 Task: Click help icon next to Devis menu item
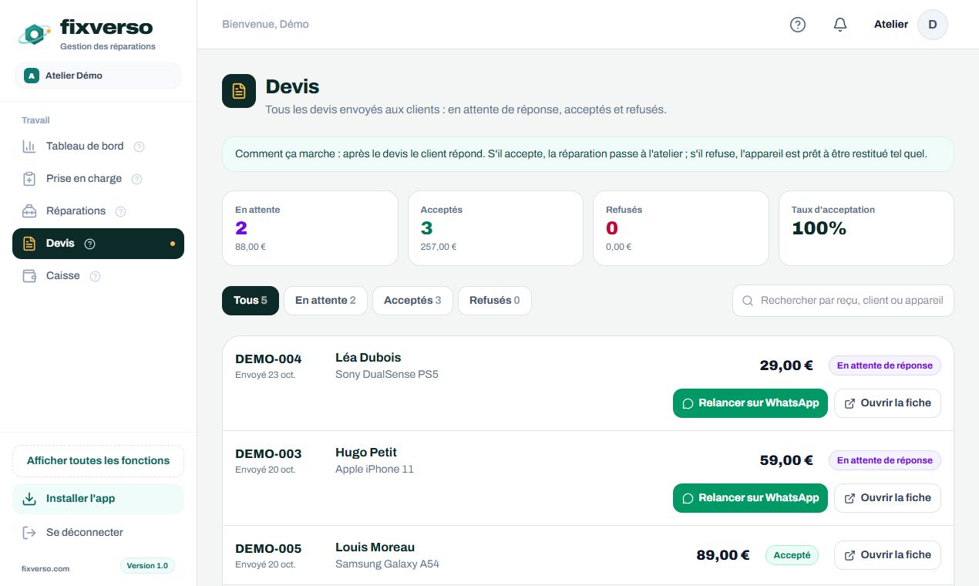(x=89, y=244)
